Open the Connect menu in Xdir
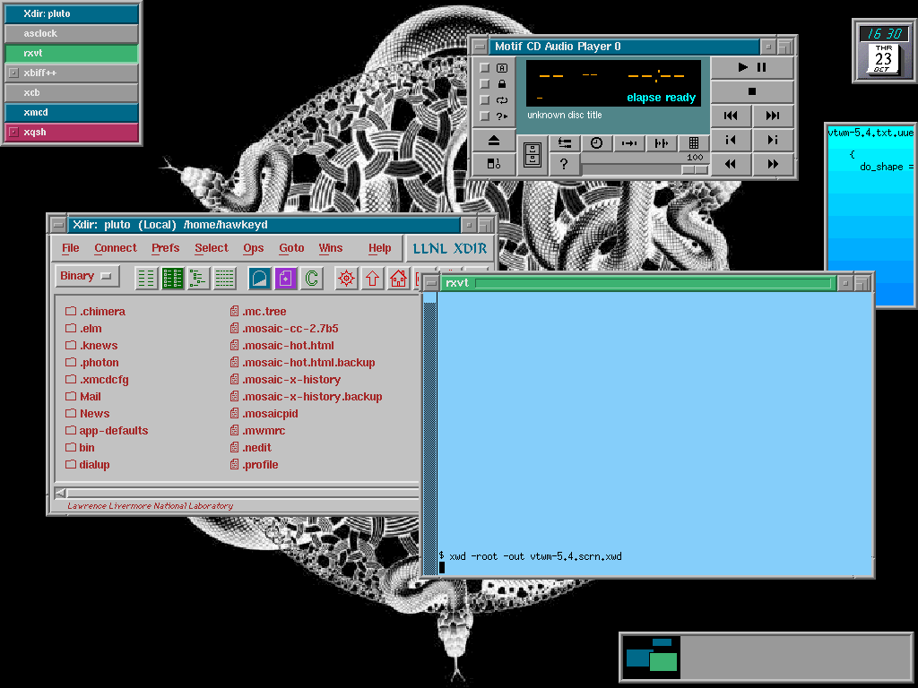 tap(116, 248)
